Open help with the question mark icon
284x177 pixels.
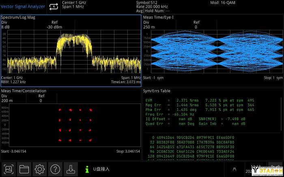[55, 168]
